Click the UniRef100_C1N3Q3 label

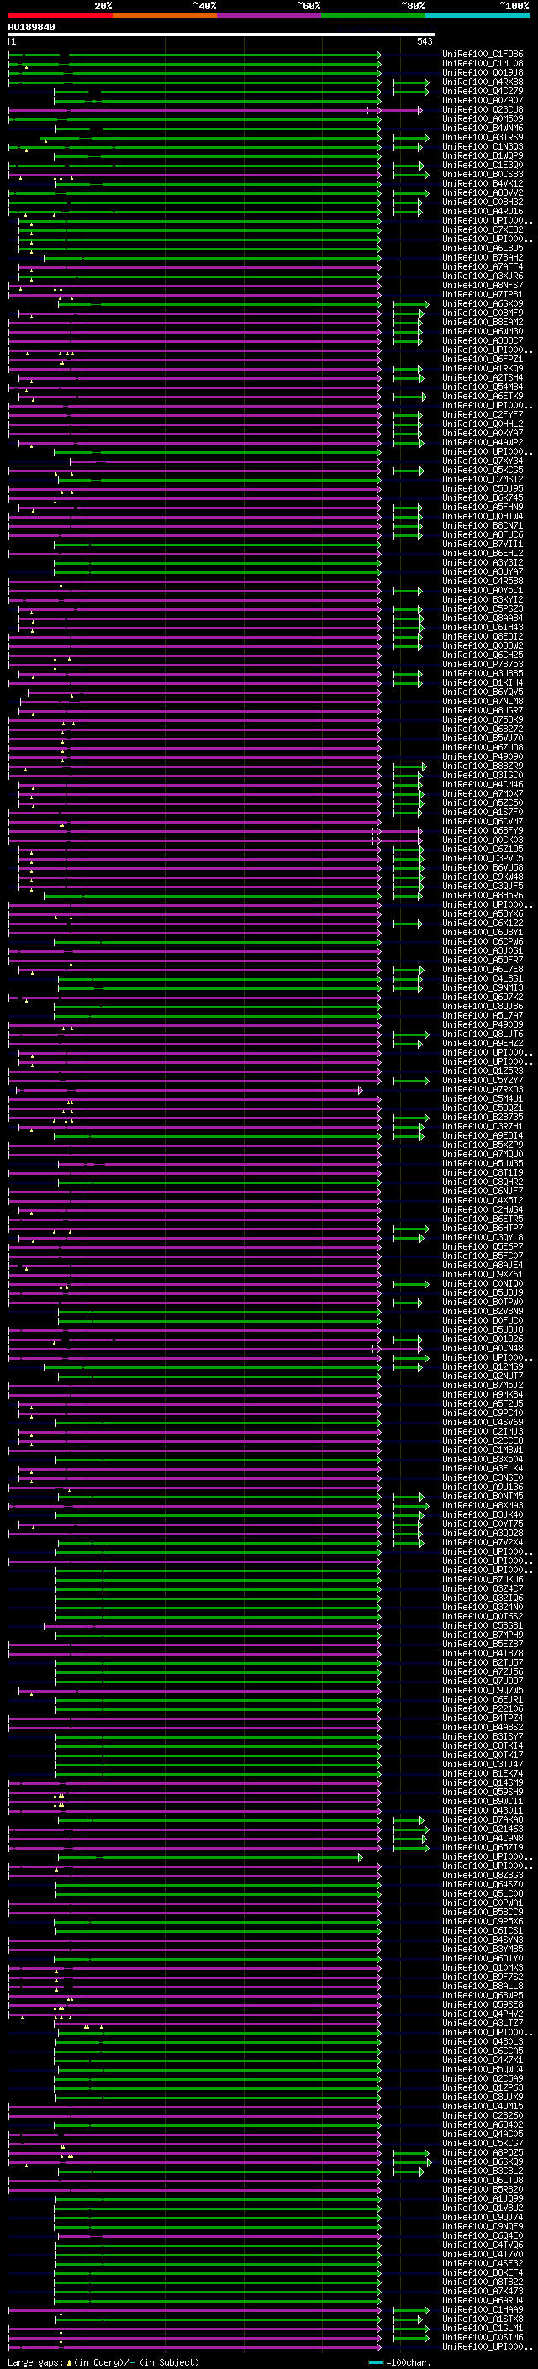click(483, 146)
